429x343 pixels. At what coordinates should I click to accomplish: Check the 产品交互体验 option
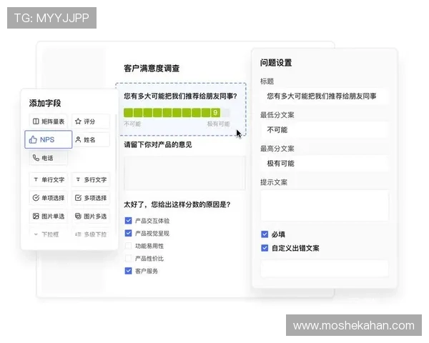(x=128, y=221)
